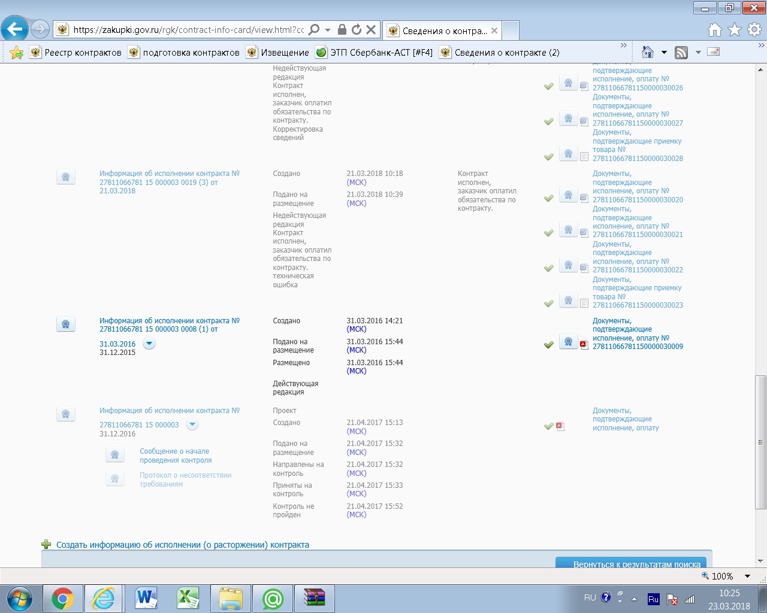Screen dimensions: 767x613
Task: Expand the hidden command bar chevron
Action: (x=762, y=45)
